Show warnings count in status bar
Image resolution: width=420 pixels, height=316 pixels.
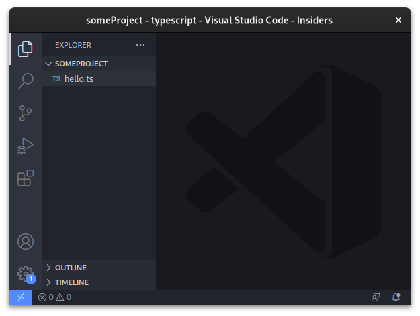[x=63, y=297]
